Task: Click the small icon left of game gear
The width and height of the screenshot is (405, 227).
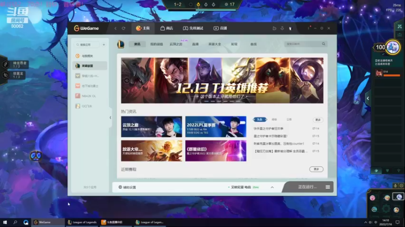Action: 395,186
